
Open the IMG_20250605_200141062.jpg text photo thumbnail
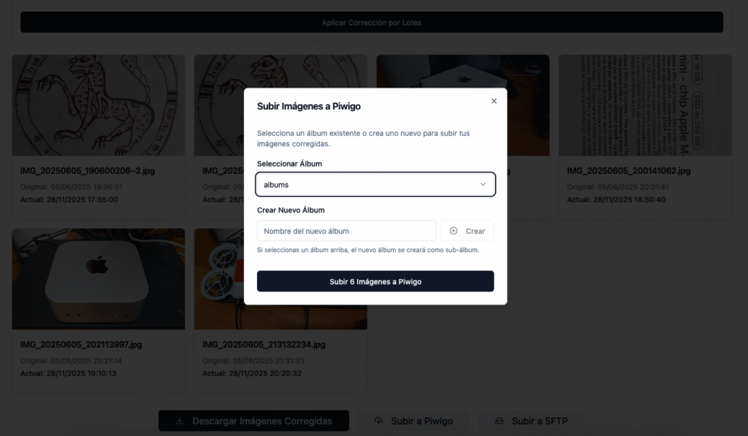pyautogui.click(x=645, y=105)
